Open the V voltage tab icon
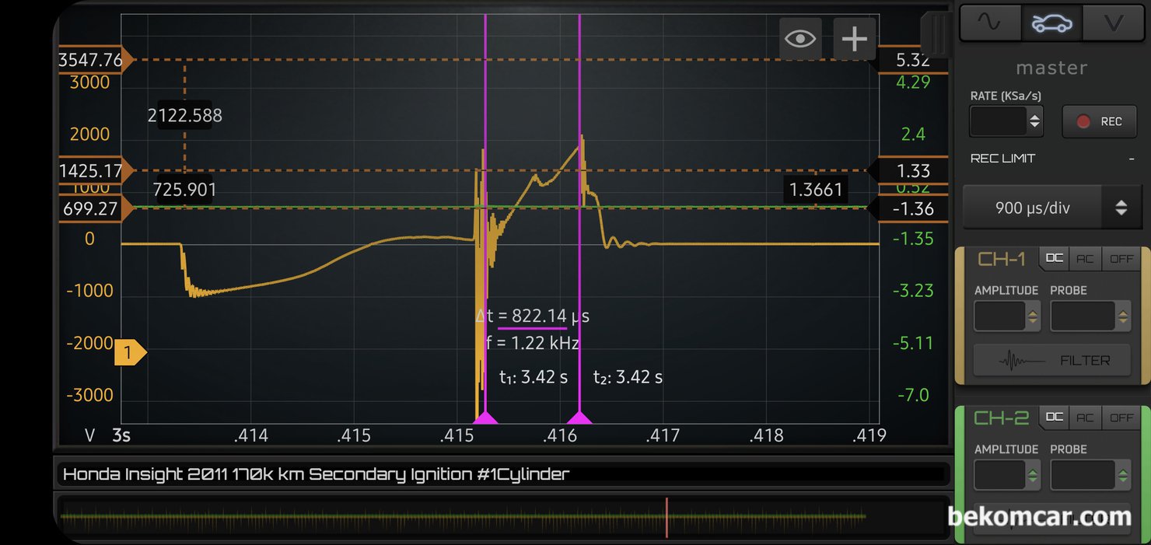 tap(1113, 23)
